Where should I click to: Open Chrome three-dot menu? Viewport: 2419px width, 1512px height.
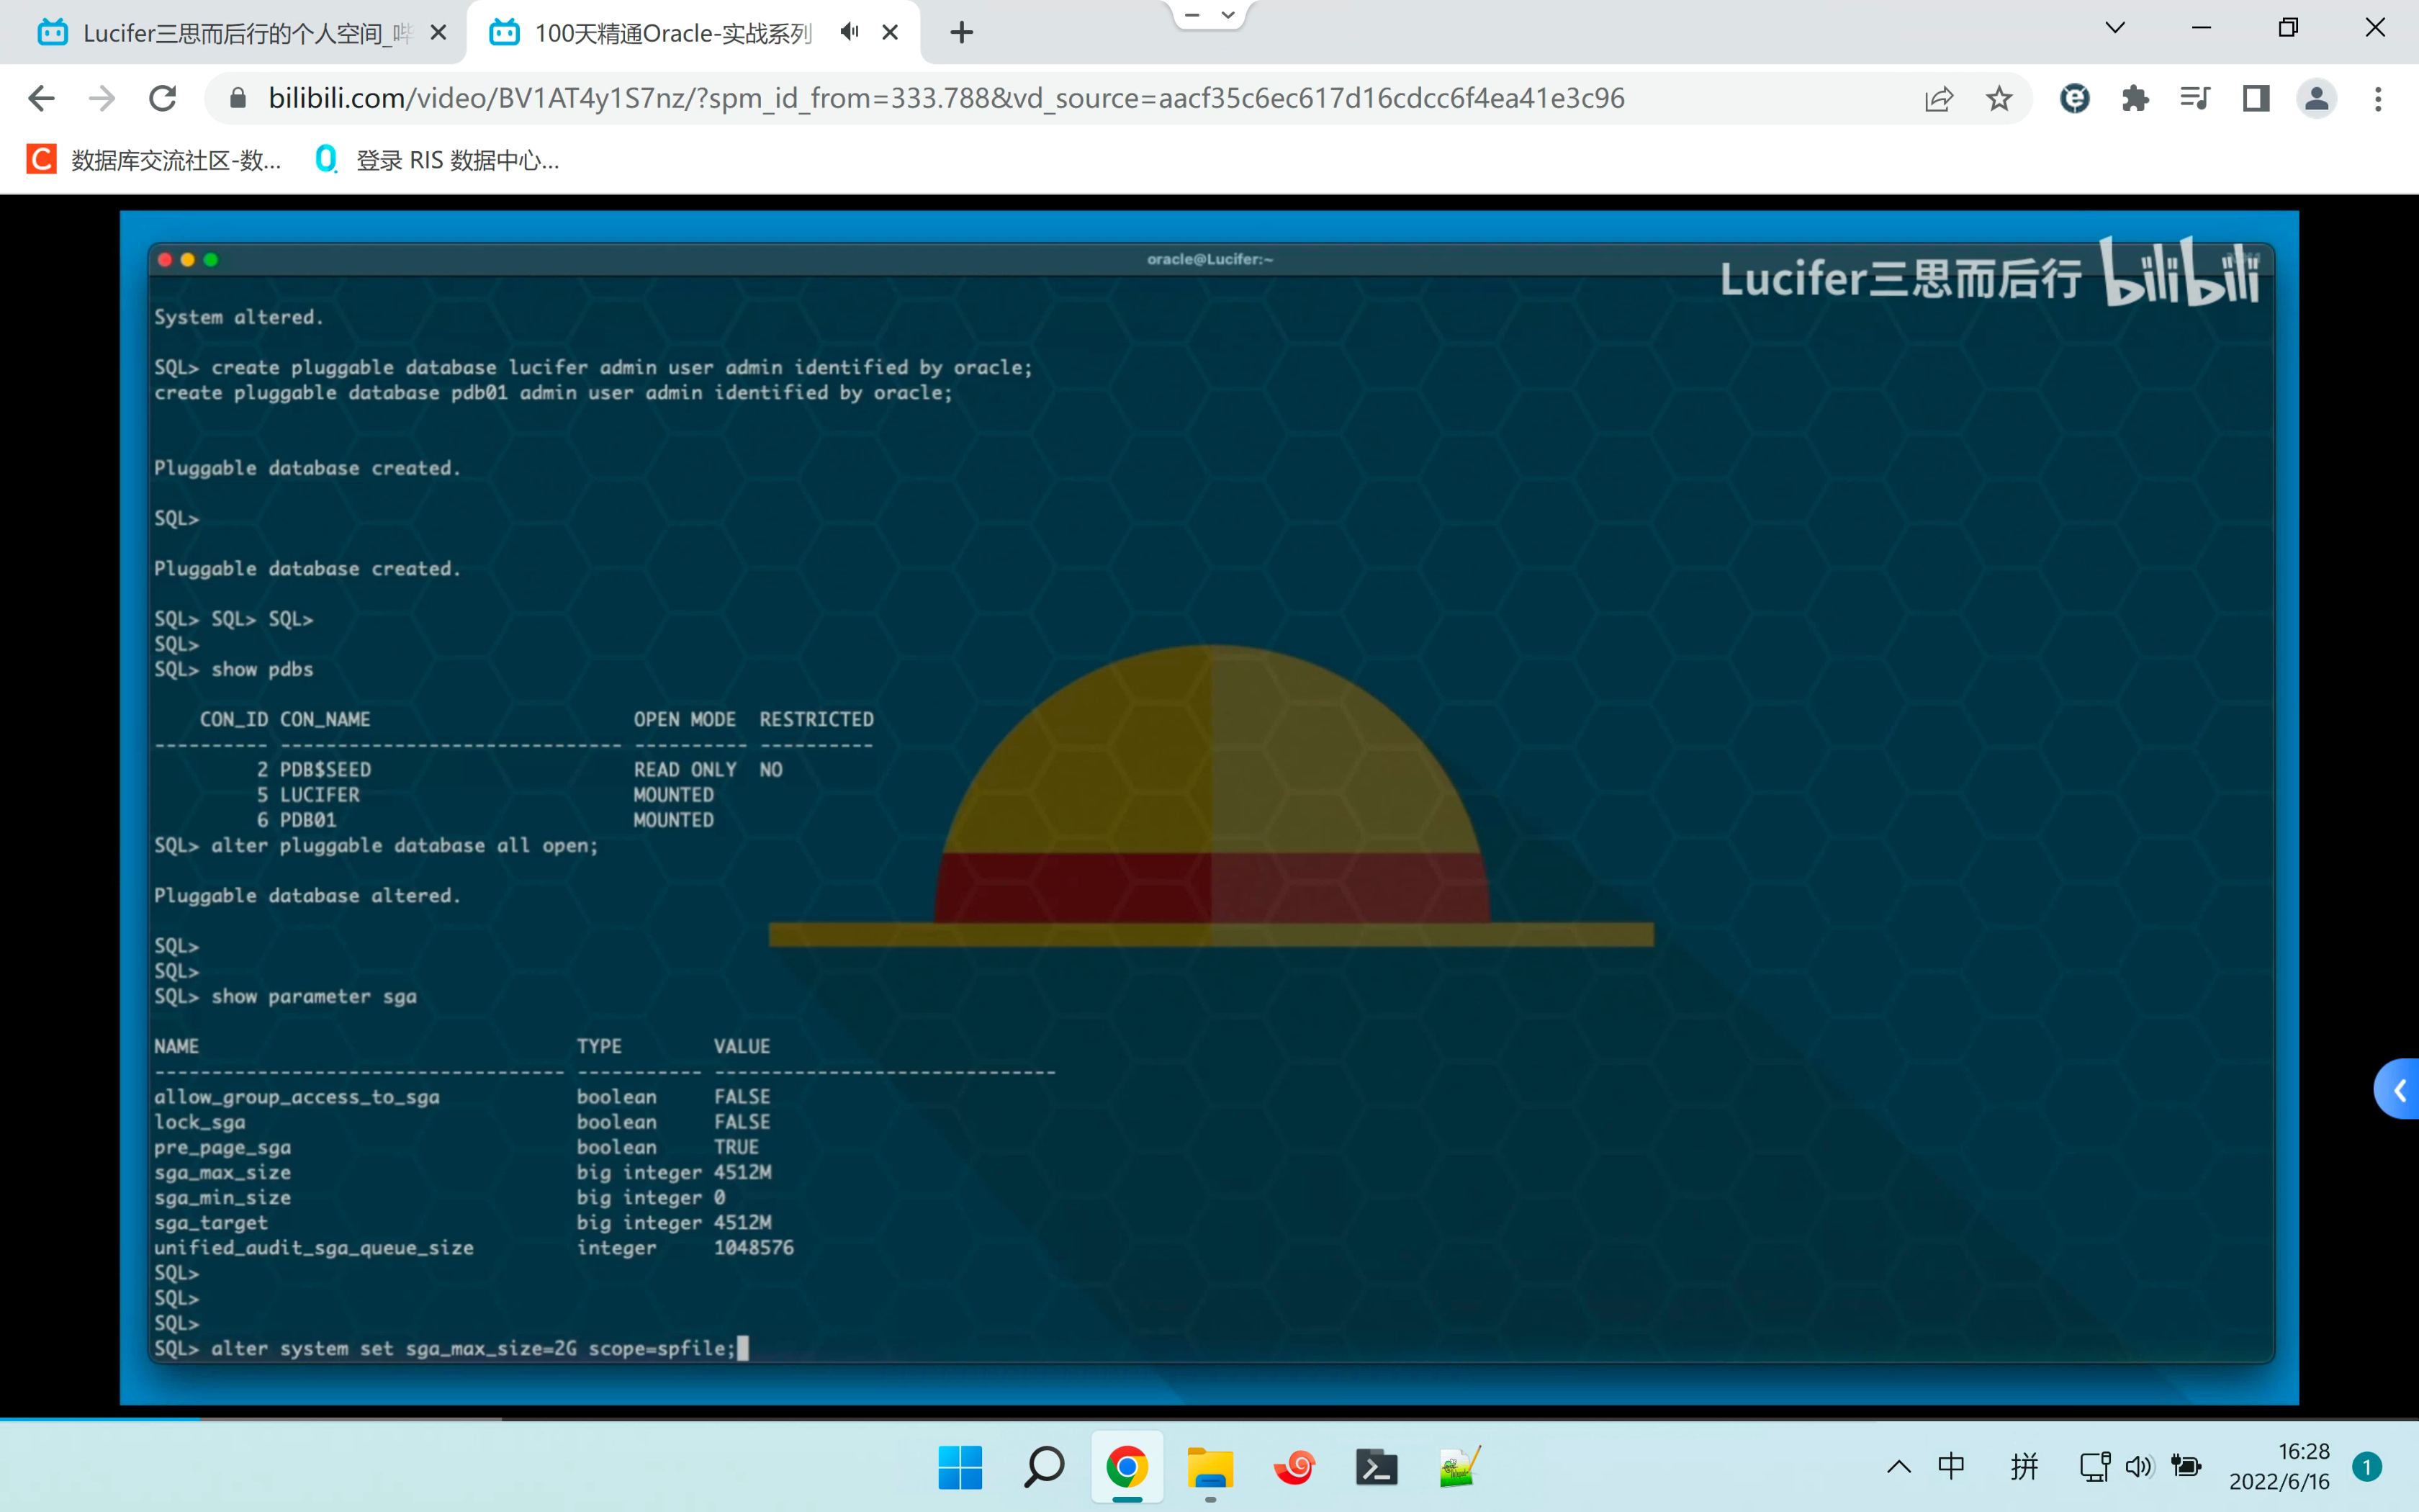(2378, 98)
